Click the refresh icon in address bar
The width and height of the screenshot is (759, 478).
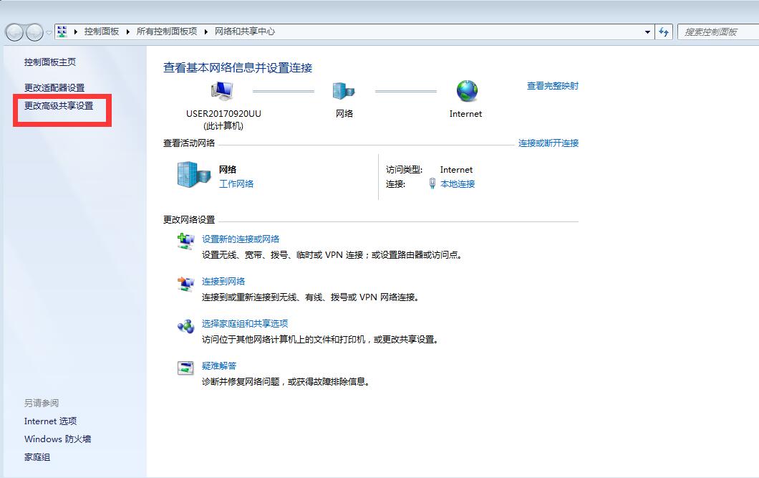click(664, 32)
